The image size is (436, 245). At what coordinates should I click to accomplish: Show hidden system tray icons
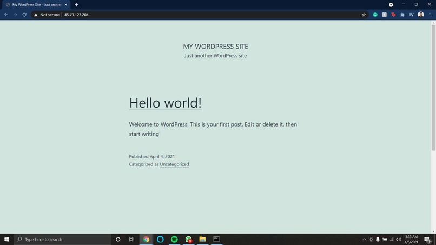[364, 239]
